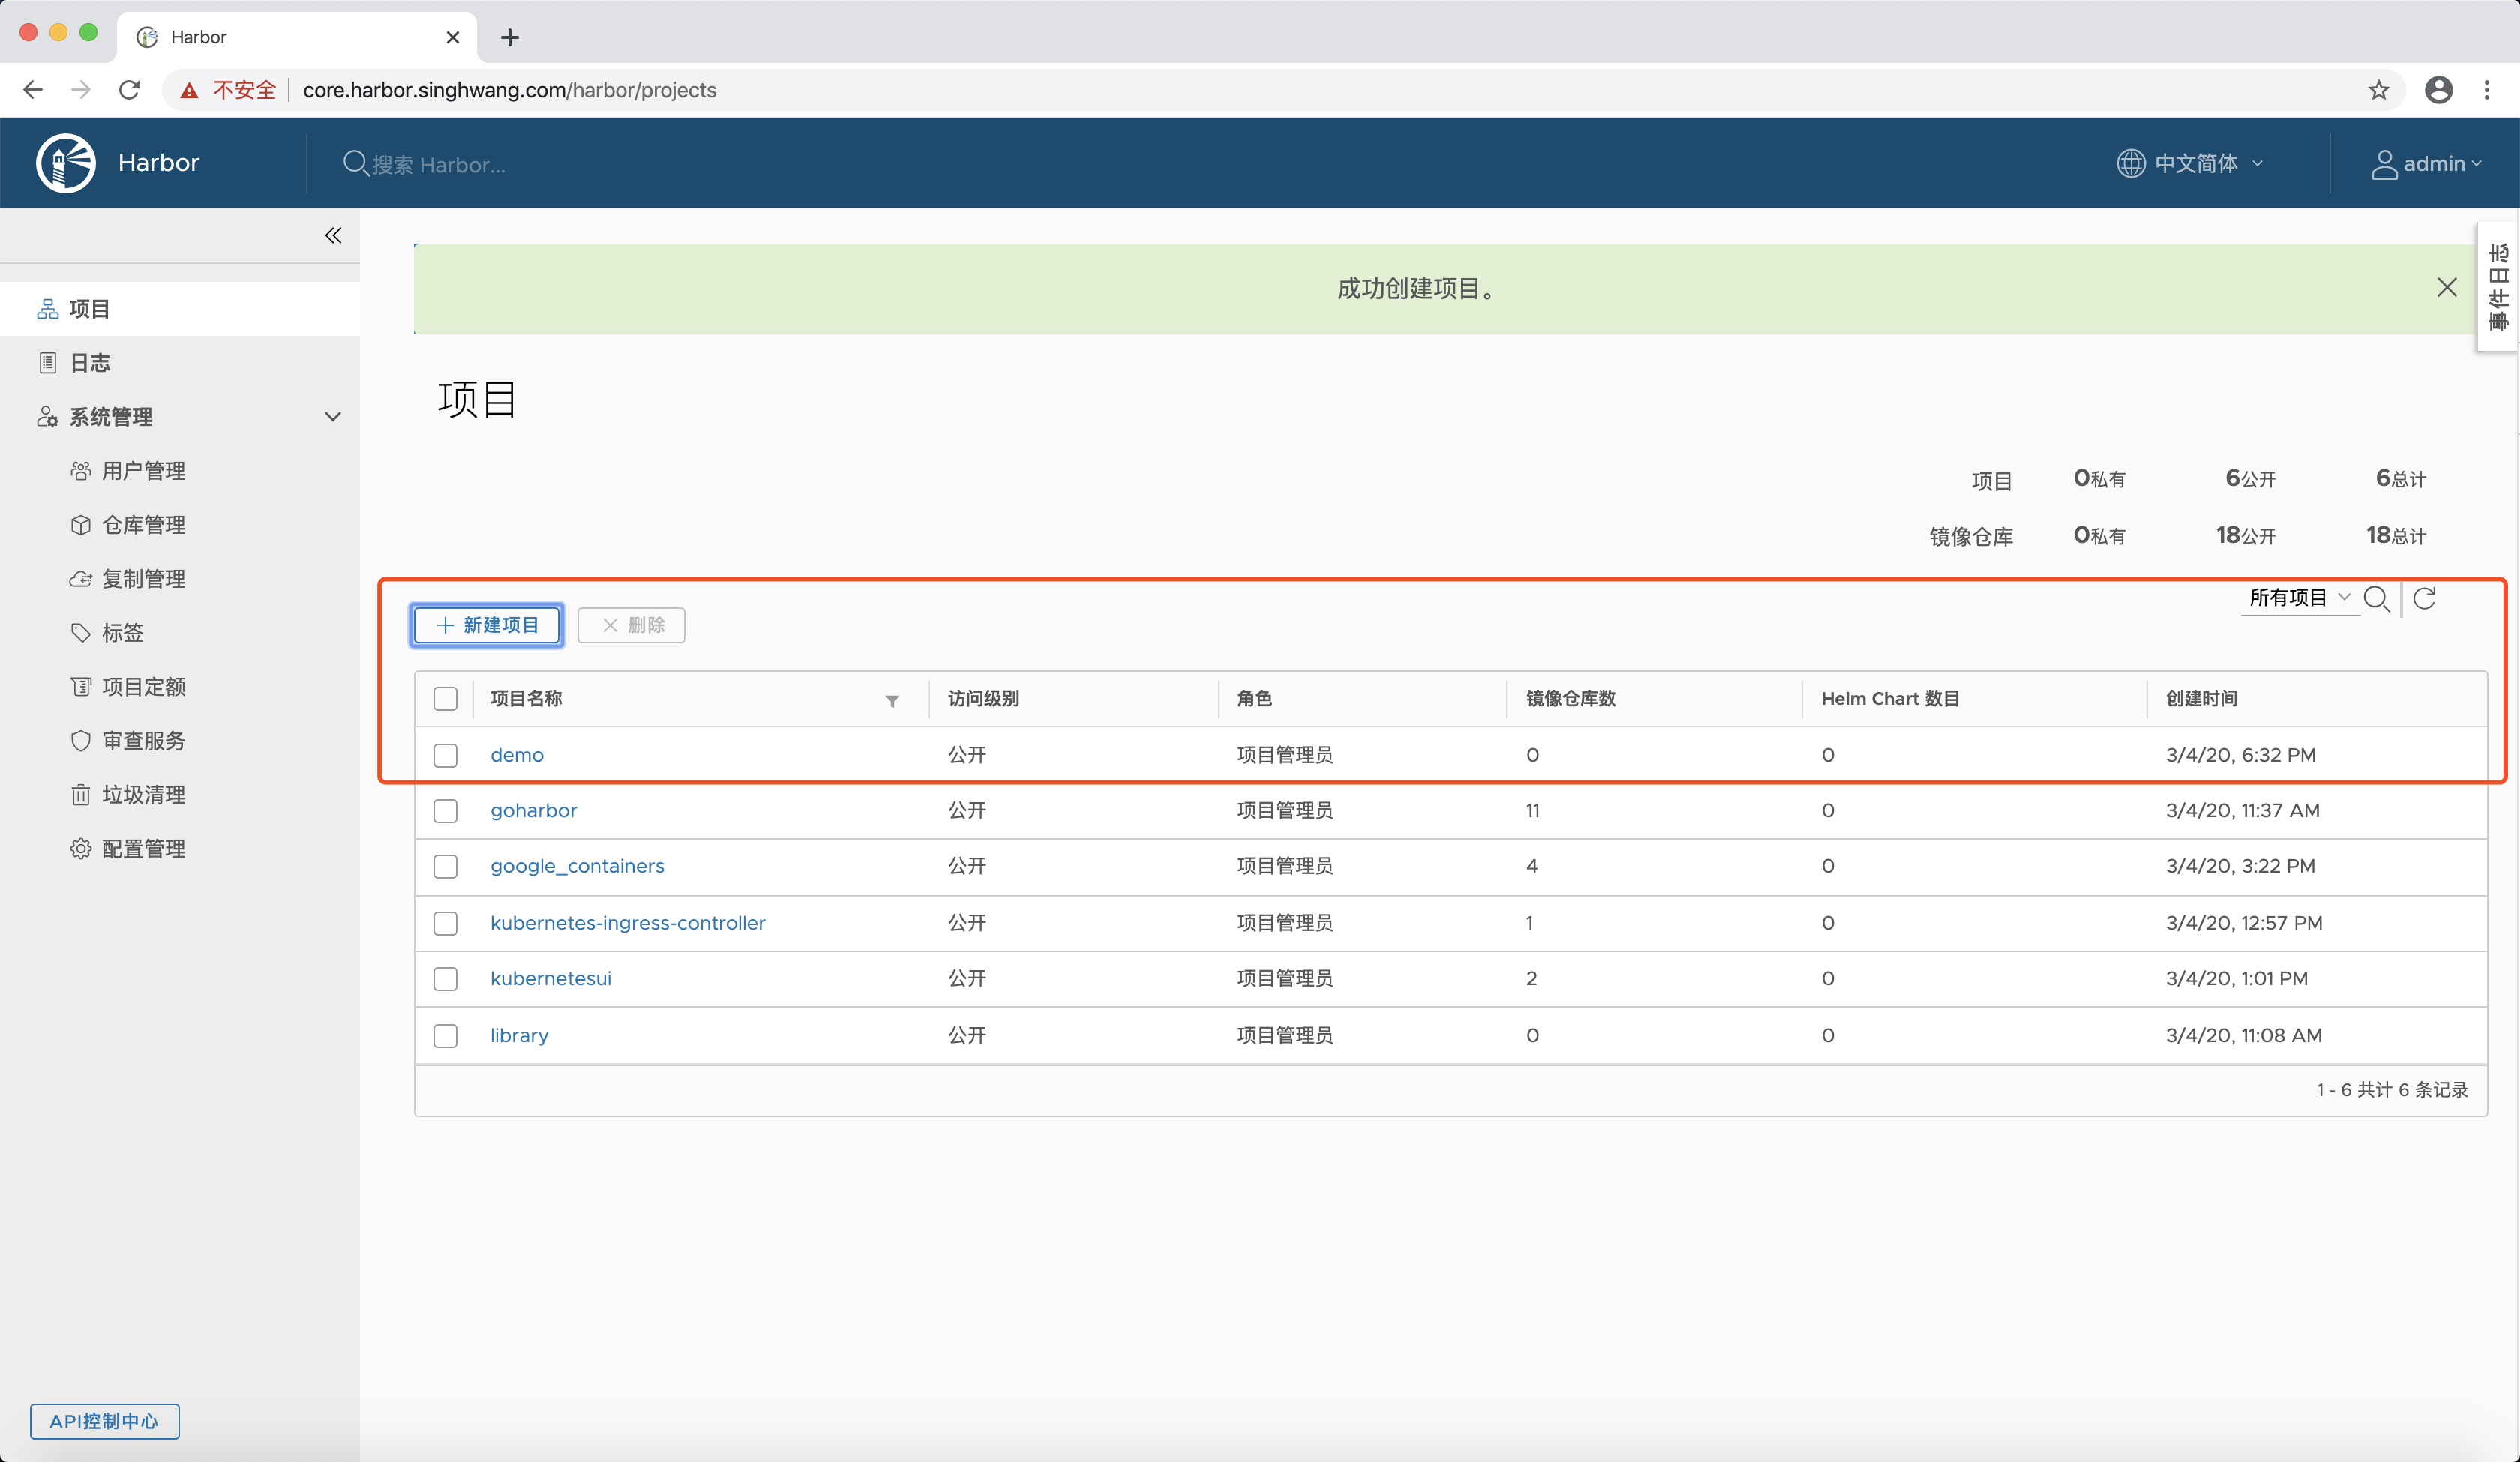Check the demo project checkbox
The image size is (2520, 1462).
coord(445,755)
